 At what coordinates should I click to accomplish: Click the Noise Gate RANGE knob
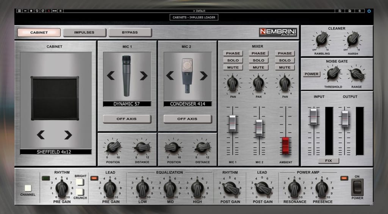pyautogui.click(x=357, y=73)
